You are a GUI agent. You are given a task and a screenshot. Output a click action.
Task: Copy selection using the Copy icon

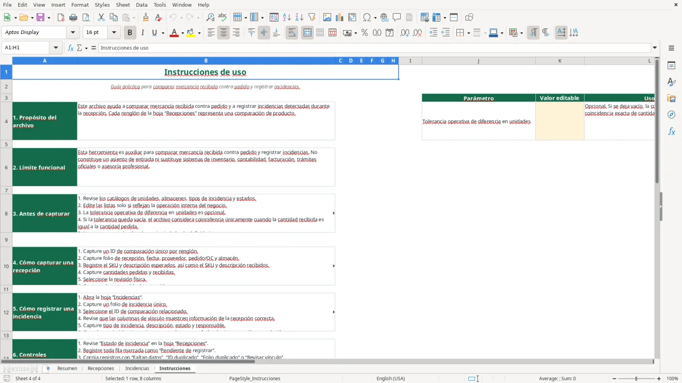pyautogui.click(x=114, y=18)
